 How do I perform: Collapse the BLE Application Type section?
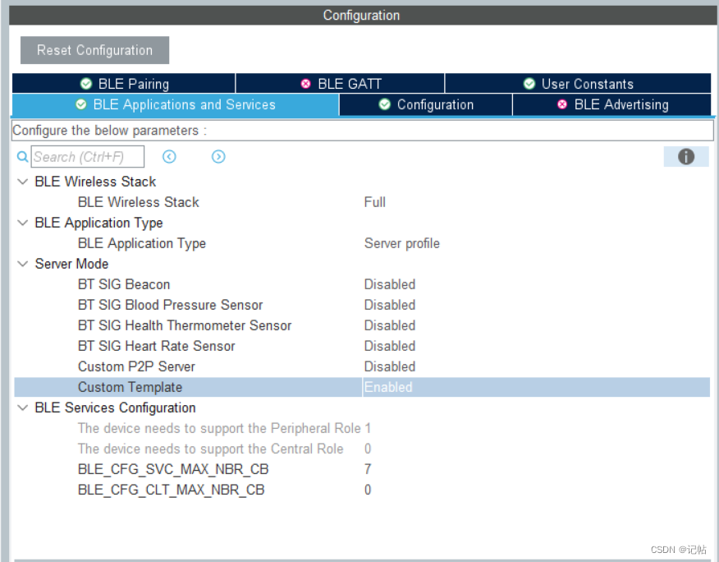(x=22, y=223)
